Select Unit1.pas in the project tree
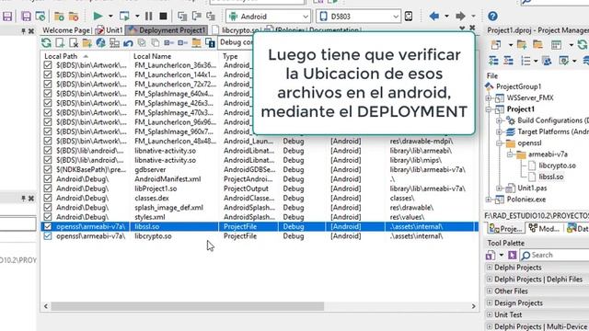The width and height of the screenshot is (589, 331). pos(532,188)
